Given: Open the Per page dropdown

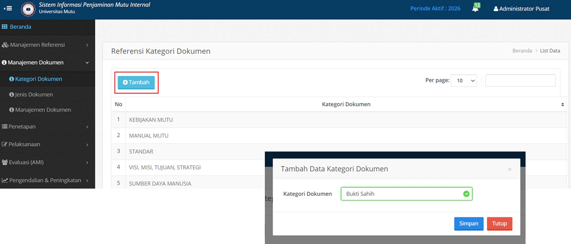Looking at the screenshot, I should coord(464,81).
